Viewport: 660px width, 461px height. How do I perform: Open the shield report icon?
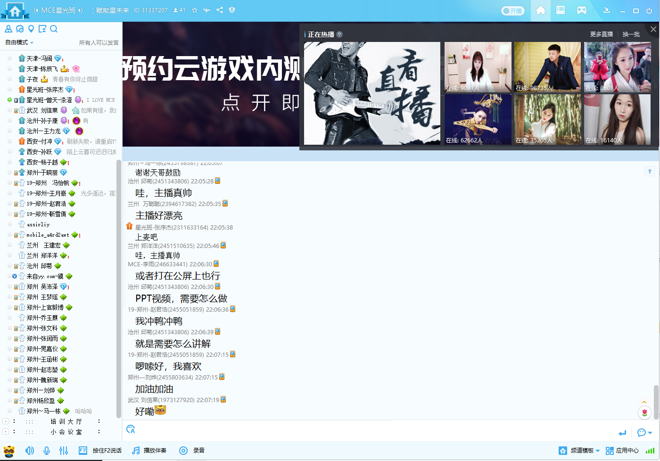pos(232,10)
